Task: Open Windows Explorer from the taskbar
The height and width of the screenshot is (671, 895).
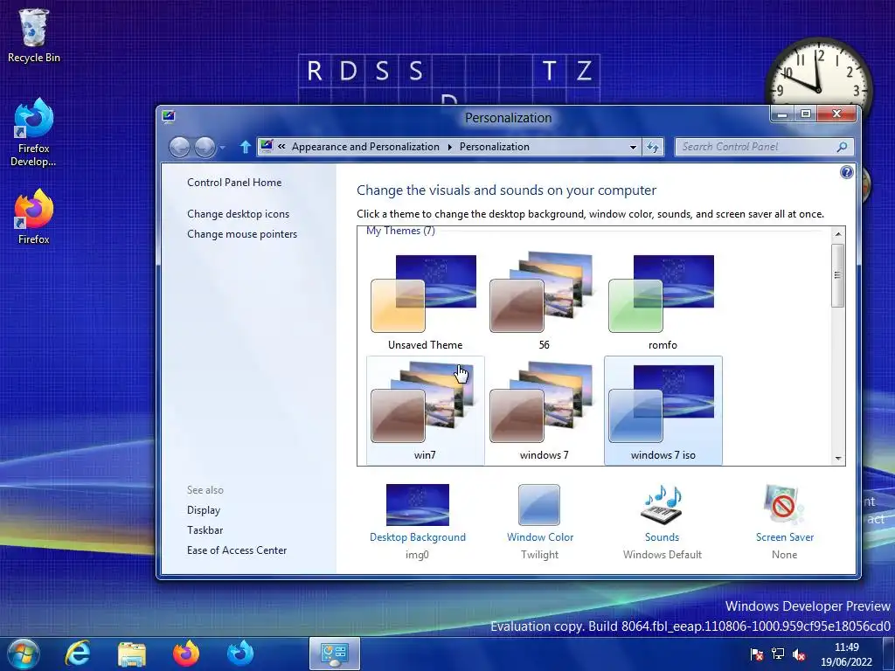Action: point(132,654)
